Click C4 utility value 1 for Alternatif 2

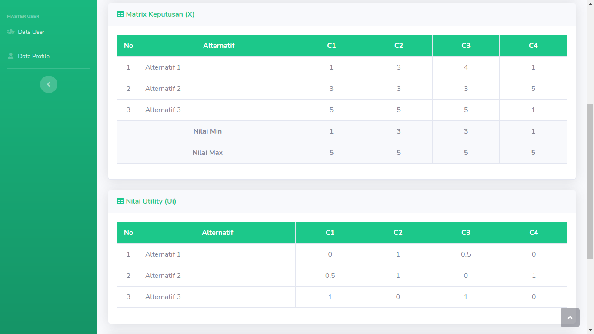[534, 276]
